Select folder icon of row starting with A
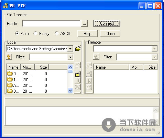The width and height of the screenshot is (164, 138). [x=10, y=85]
